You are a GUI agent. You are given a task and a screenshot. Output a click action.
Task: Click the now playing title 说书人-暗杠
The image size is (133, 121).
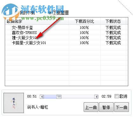(x=38, y=107)
